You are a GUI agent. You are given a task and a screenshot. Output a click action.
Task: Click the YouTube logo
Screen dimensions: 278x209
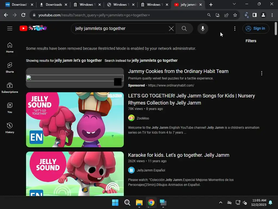click(33, 28)
